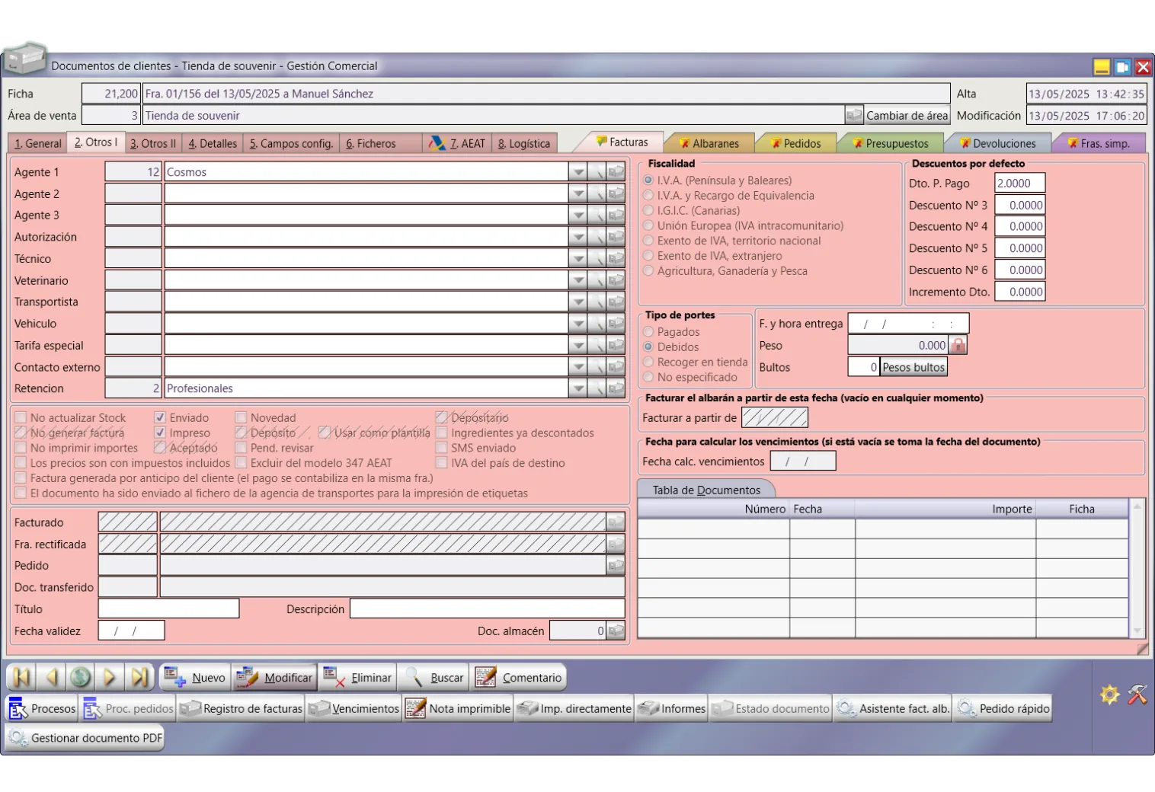Click the Modificar button
This screenshot has height=792, width=1155.
[x=275, y=678]
